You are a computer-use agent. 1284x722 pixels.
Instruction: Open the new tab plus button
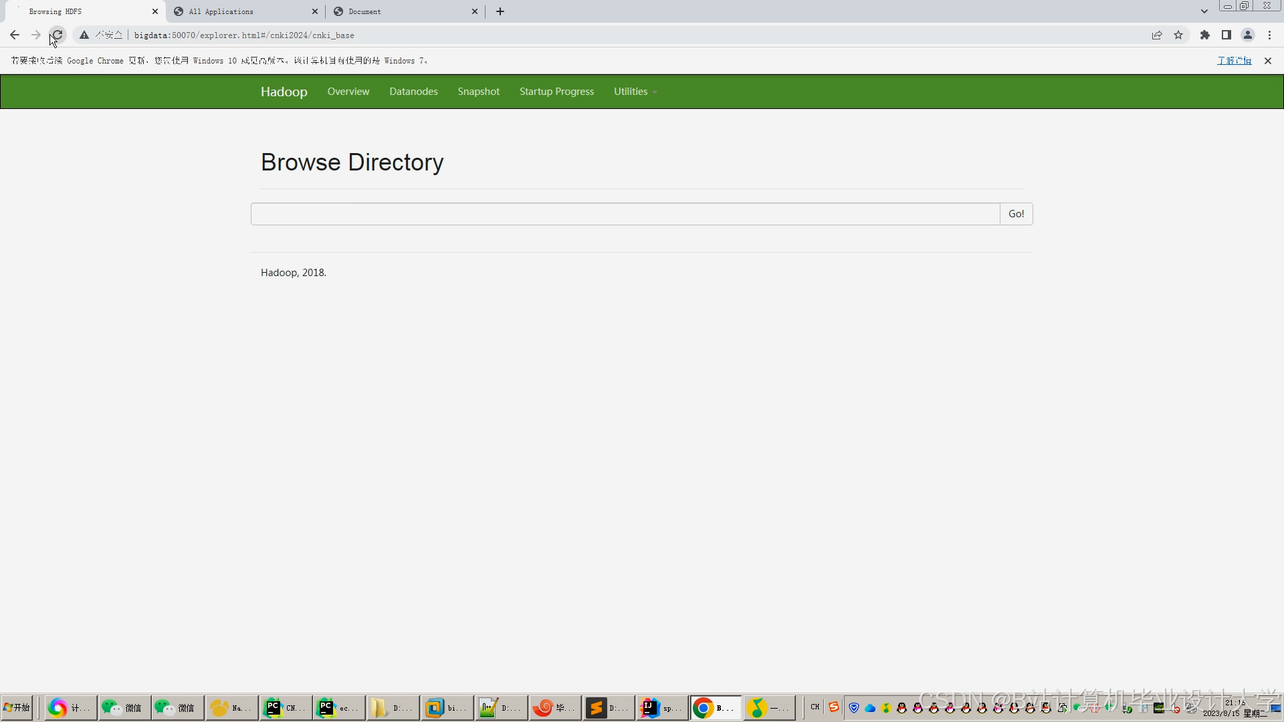point(500,11)
